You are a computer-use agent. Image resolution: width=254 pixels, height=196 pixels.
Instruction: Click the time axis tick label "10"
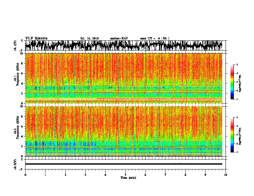pos(225,175)
